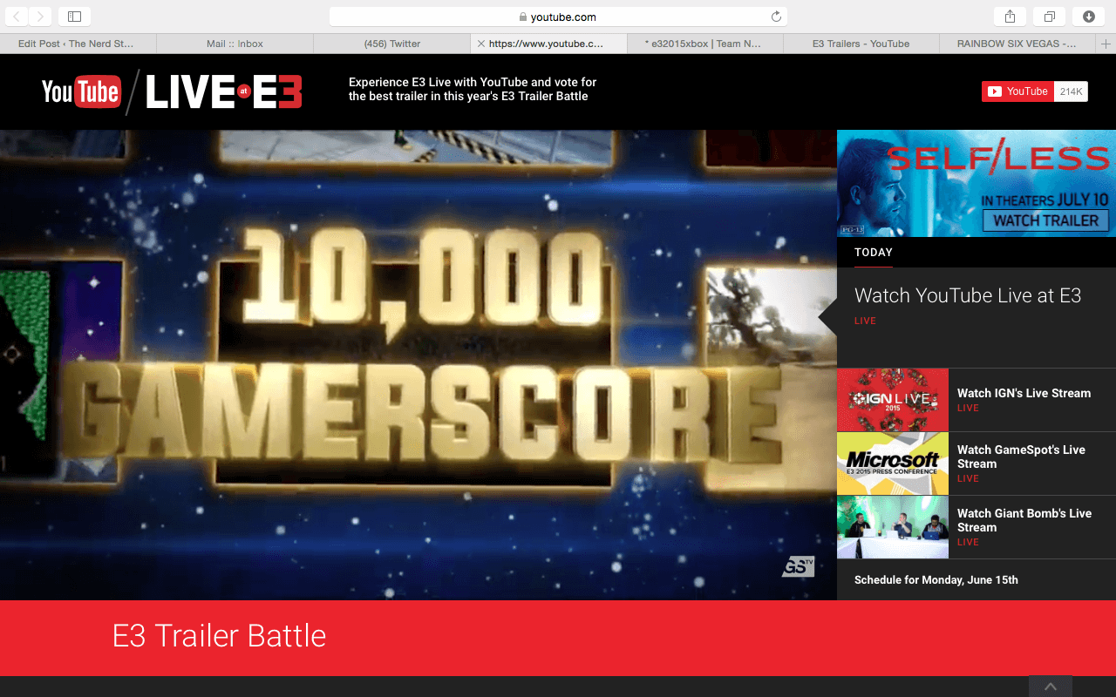Open the Share sheet icon
The height and width of the screenshot is (697, 1116).
point(1010,17)
